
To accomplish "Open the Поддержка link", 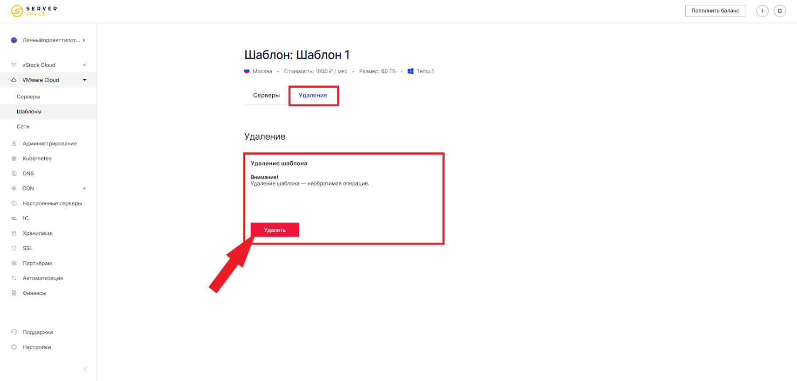I will pos(38,332).
